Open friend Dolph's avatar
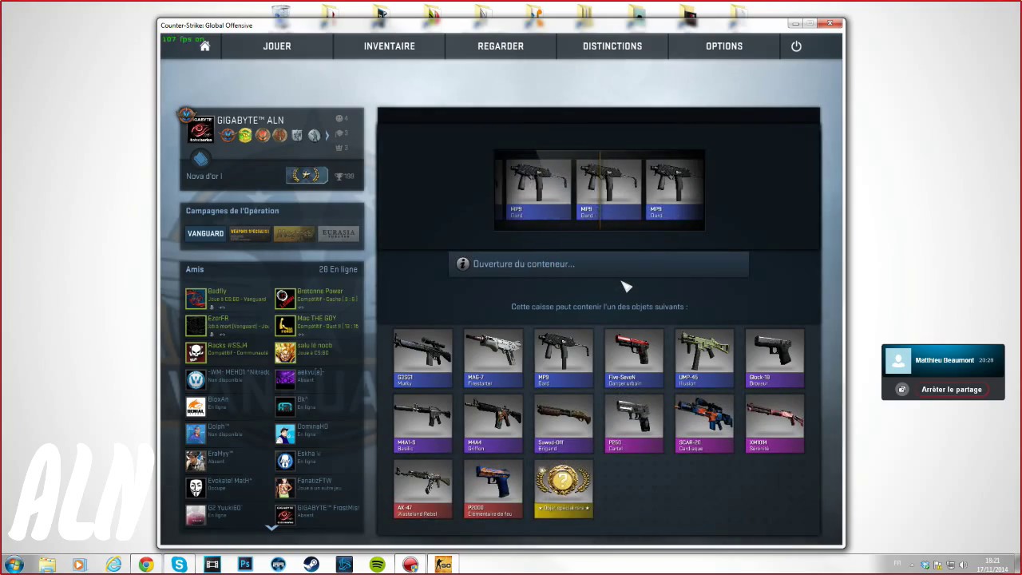The image size is (1022, 575). tap(196, 434)
